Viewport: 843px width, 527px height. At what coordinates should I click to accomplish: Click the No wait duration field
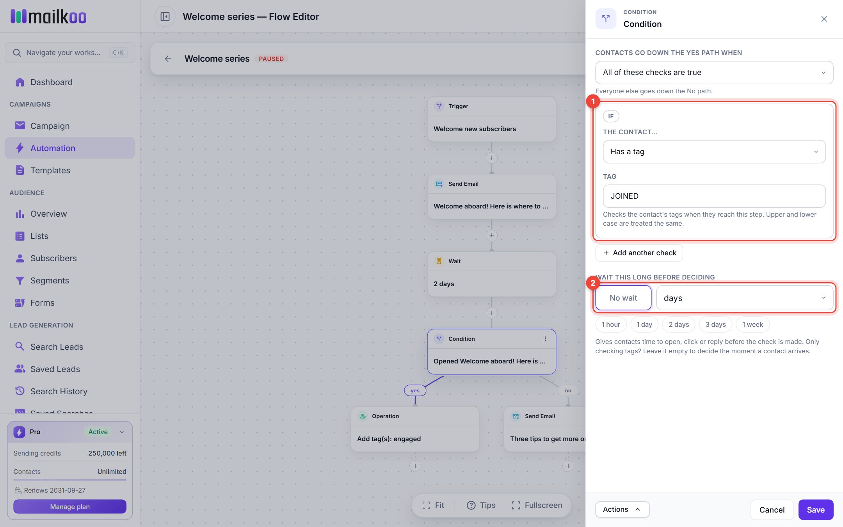pos(623,298)
